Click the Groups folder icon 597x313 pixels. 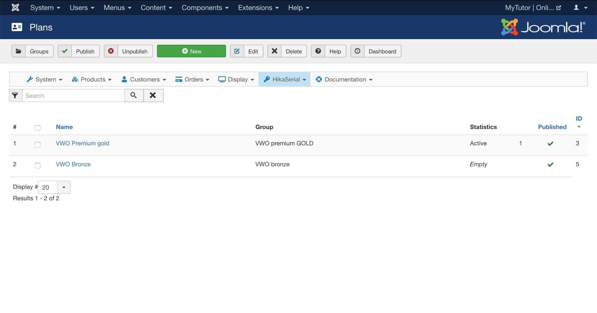coord(19,51)
